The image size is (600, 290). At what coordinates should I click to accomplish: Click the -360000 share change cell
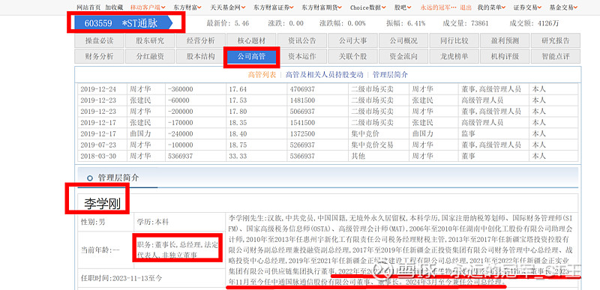196,89
